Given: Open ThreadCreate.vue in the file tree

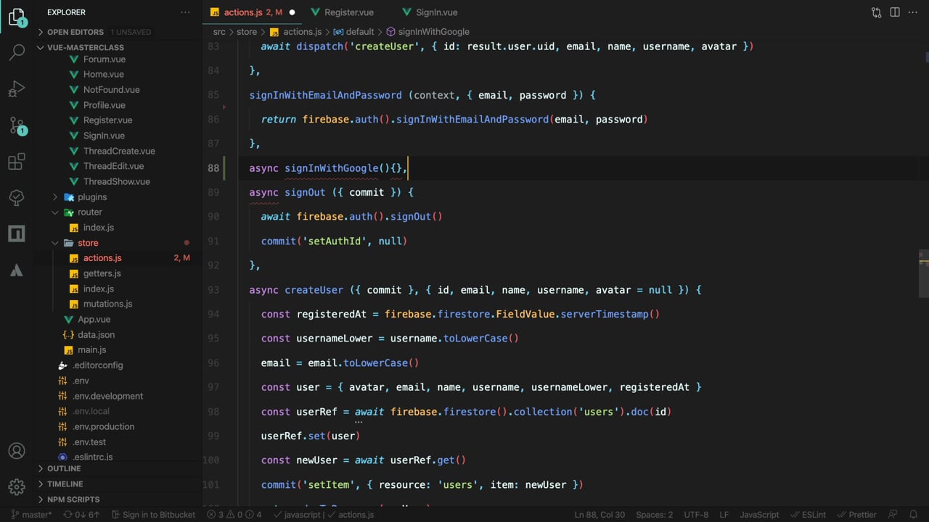Looking at the screenshot, I should (x=119, y=151).
